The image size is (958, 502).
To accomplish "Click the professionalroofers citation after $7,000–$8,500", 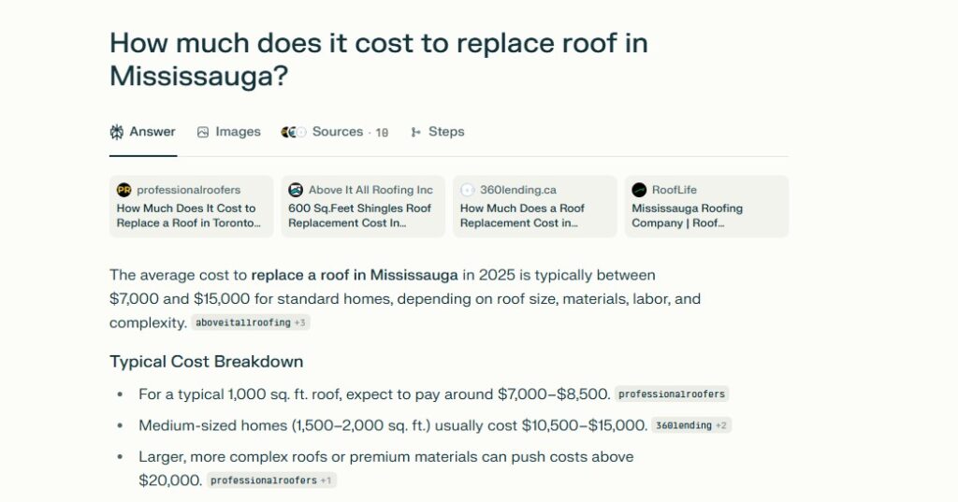I will pos(672,394).
